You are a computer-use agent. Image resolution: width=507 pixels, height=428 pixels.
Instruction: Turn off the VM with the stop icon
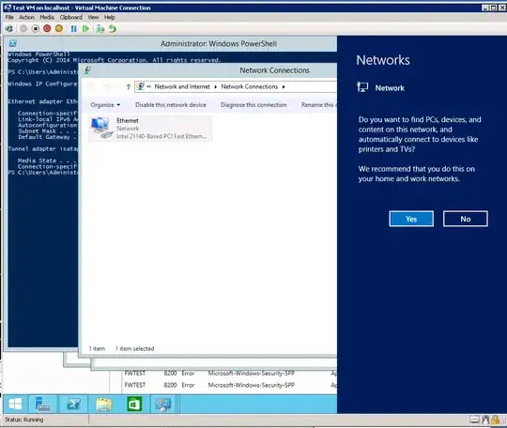(36, 29)
